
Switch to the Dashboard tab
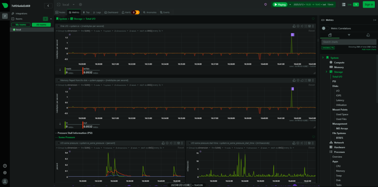[x=111, y=12]
